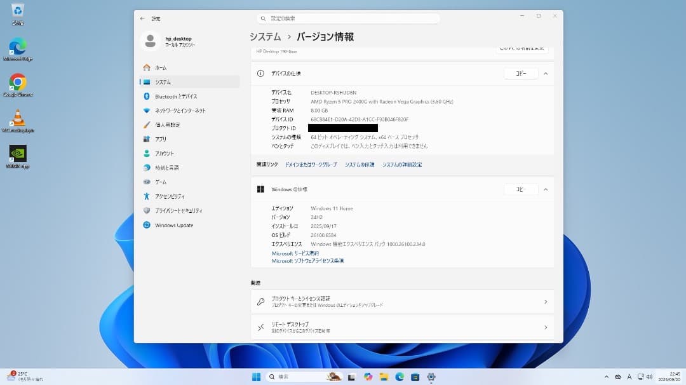The width and height of the screenshot is (686, 385).
Task: Collapse the デバイスの仕様 section
Action: [544, 73]
